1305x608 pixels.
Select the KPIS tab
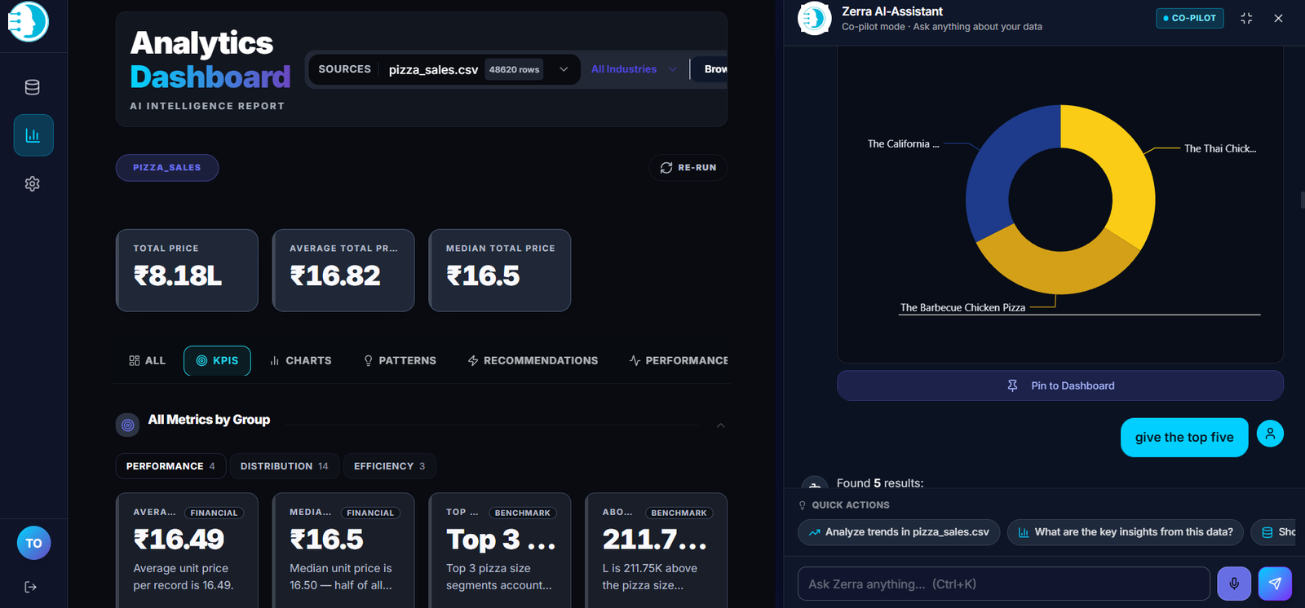tap(217, 360)
